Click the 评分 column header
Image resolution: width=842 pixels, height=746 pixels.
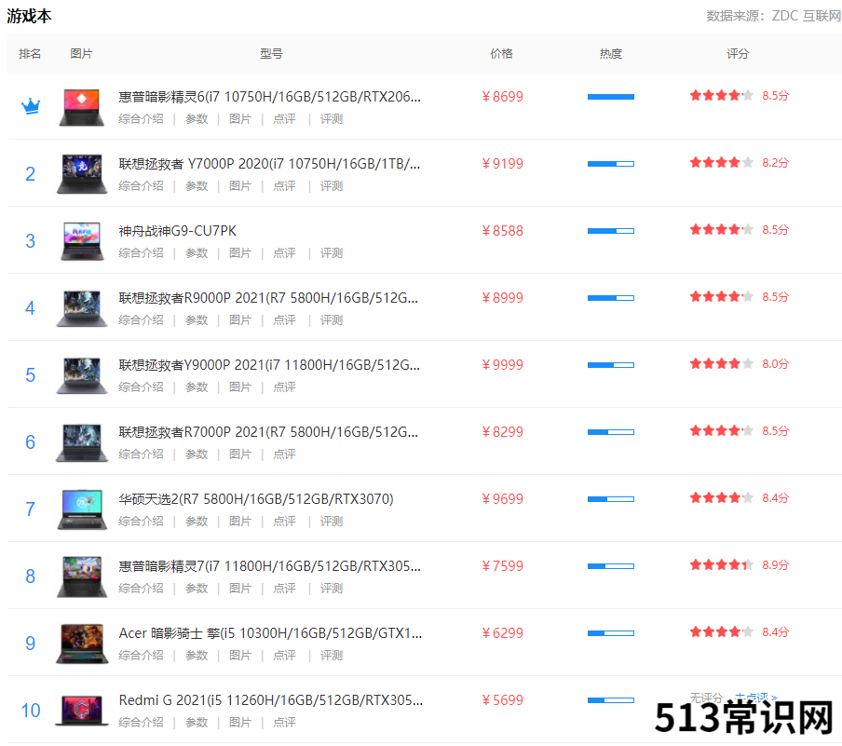coord(738,54)
